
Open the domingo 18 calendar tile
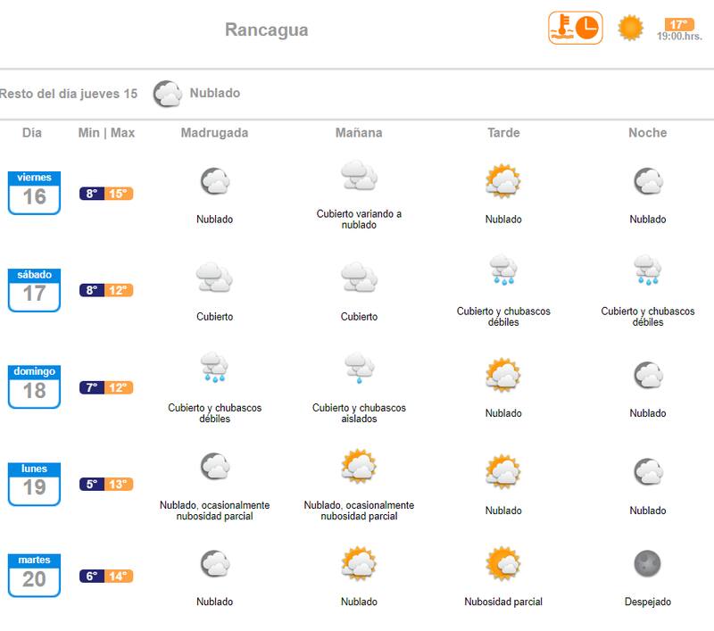coord(34,386)
